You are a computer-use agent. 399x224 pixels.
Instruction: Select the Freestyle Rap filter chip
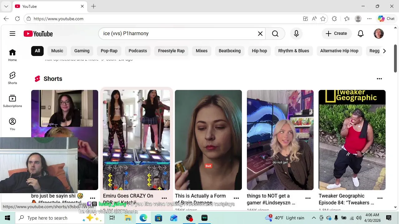click(x=171, y=51)
